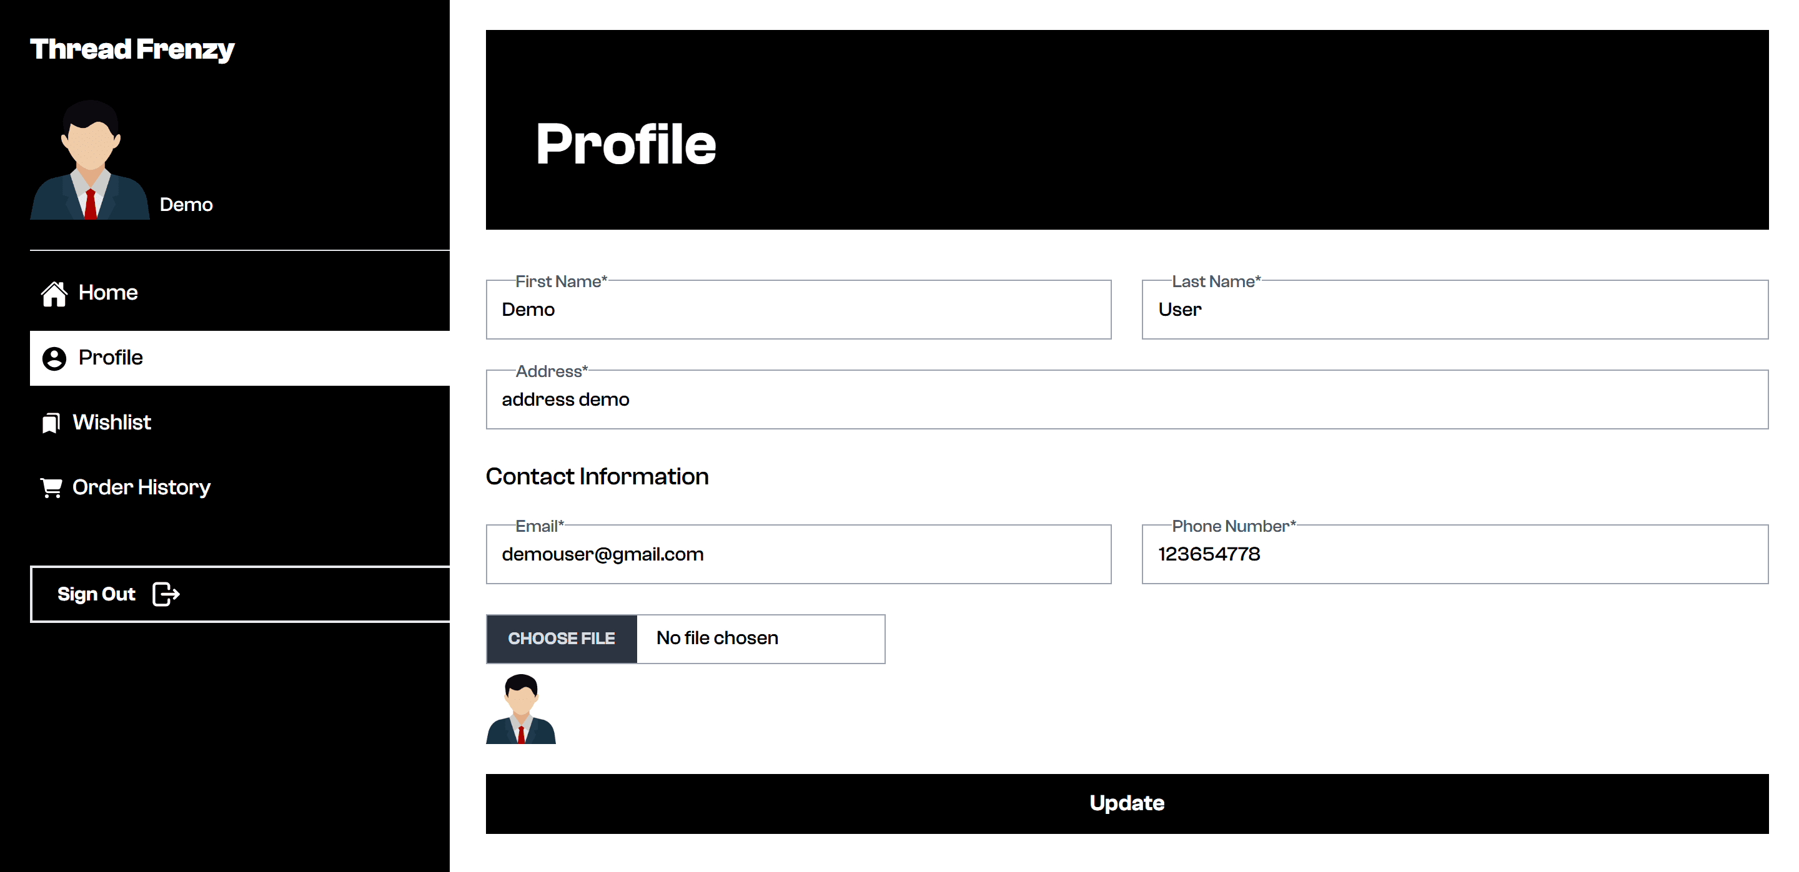Viewport: 1799px width, 872px height.
Task: Select the Profile sidebar item
Action: (x=239, y=358)
